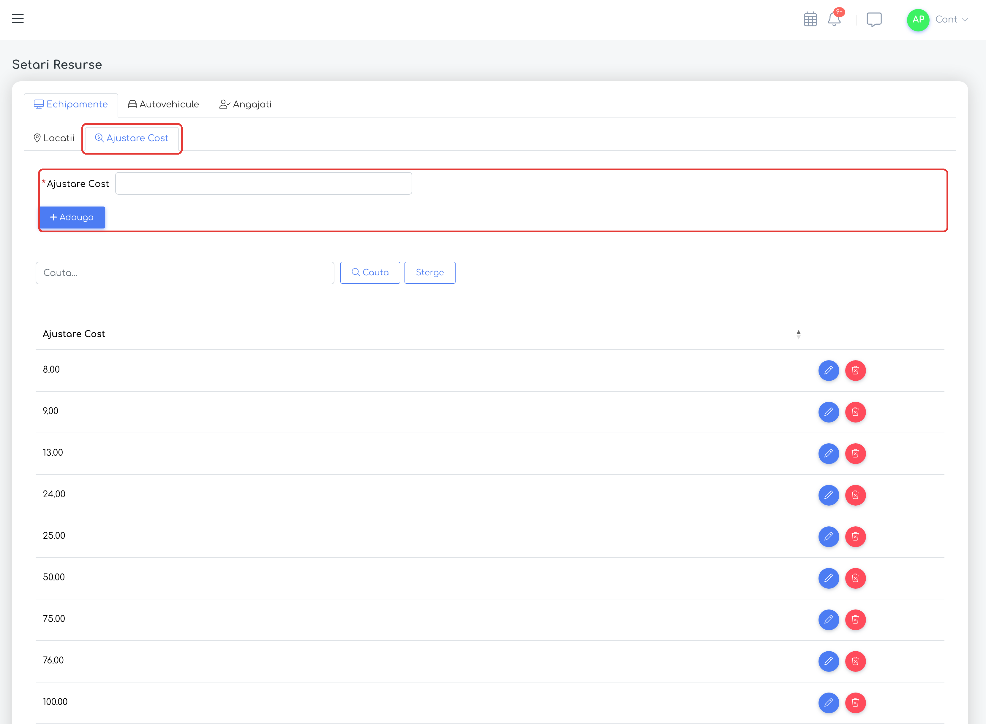Expand the Cont account dropdown
This screenshot has height=724, width=986.
[x=951, y=20]
